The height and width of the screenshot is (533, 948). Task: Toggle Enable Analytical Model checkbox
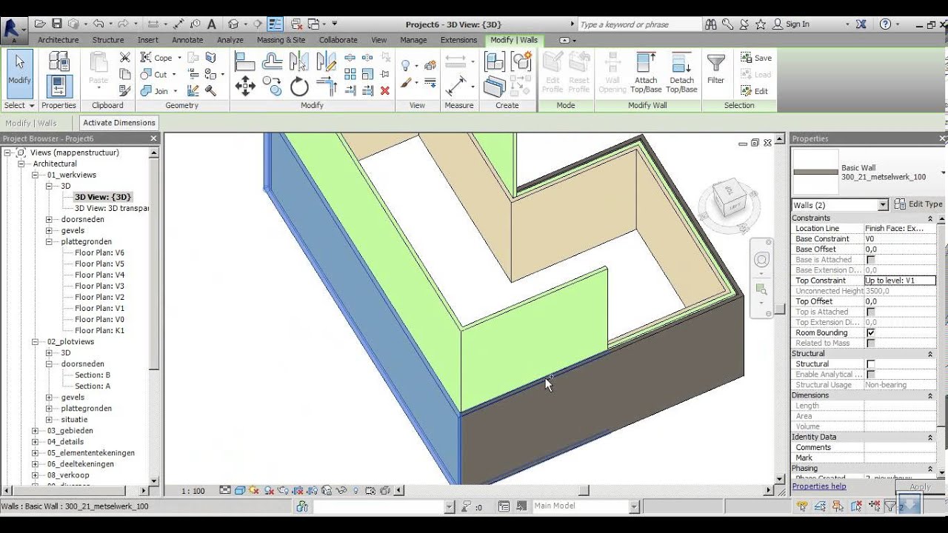pos(870,374)
